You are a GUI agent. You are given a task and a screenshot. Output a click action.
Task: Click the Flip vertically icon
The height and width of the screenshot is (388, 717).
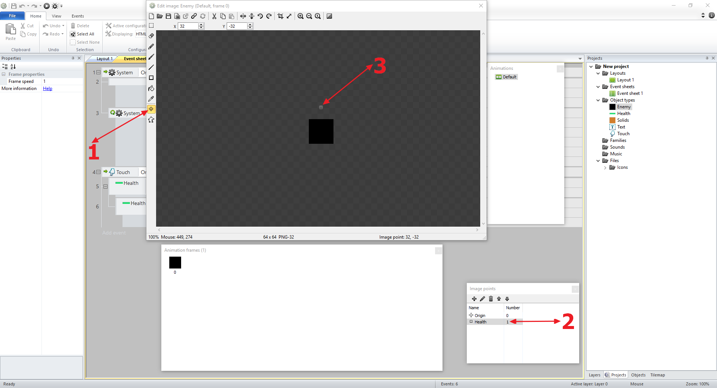point(252,16)
